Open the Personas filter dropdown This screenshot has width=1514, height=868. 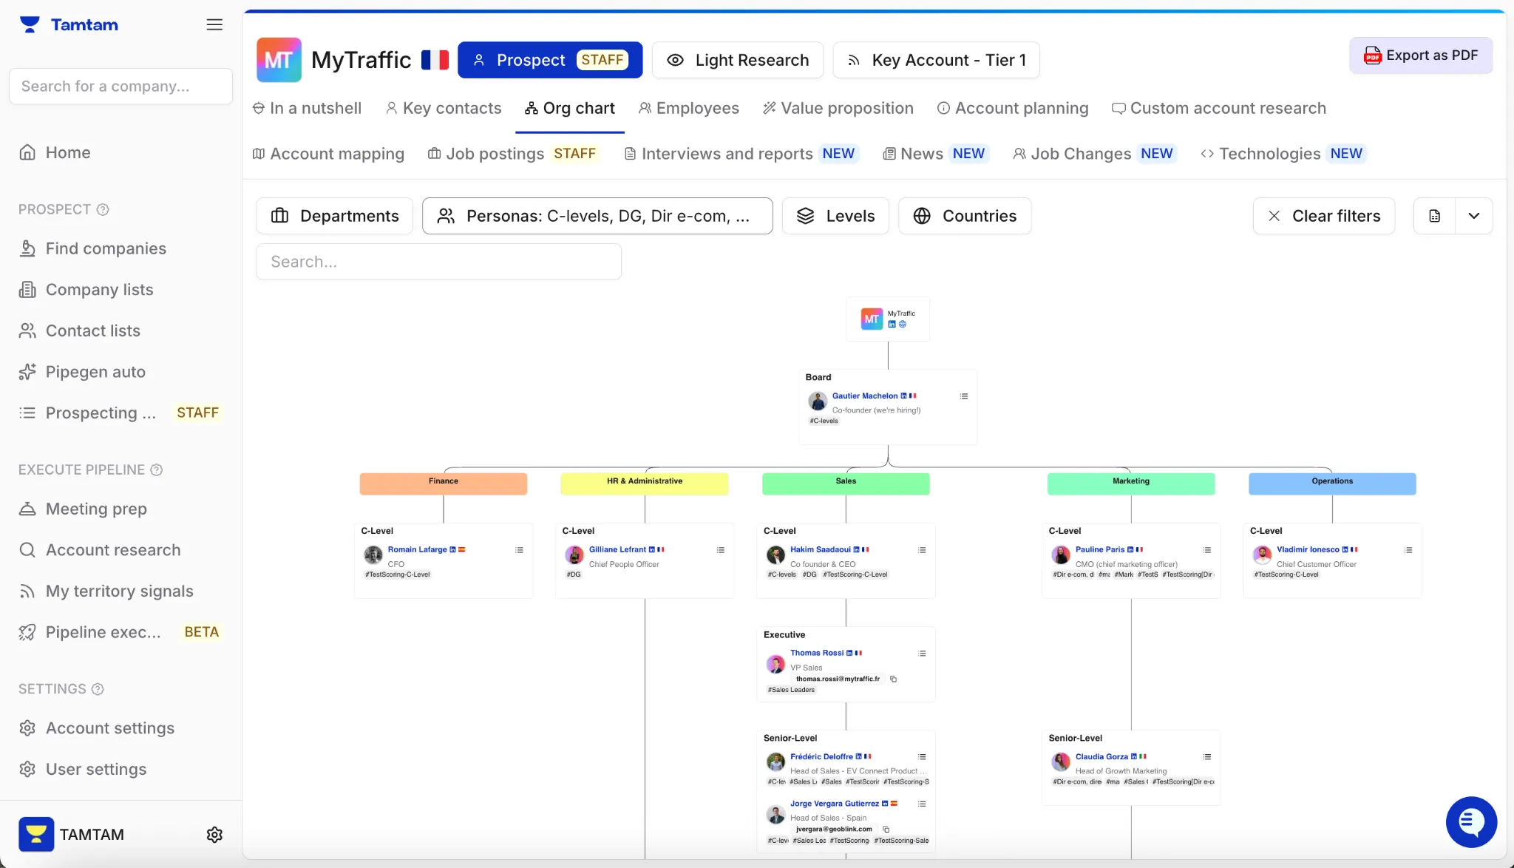(x=597, y=216)
